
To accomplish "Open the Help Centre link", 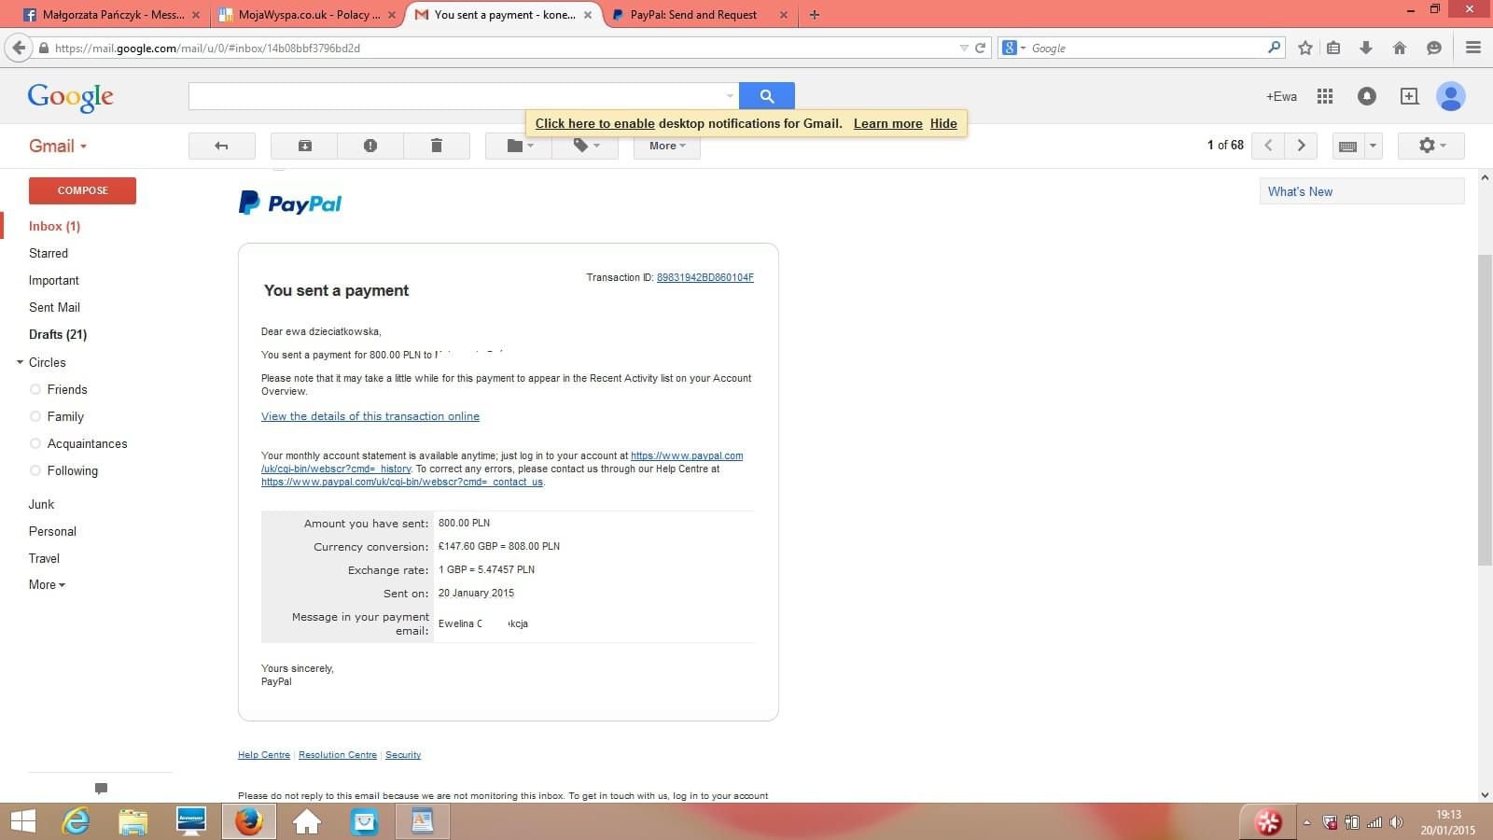I will point(264,755).
